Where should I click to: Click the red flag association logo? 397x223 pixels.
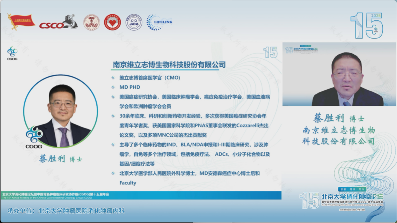21,21
